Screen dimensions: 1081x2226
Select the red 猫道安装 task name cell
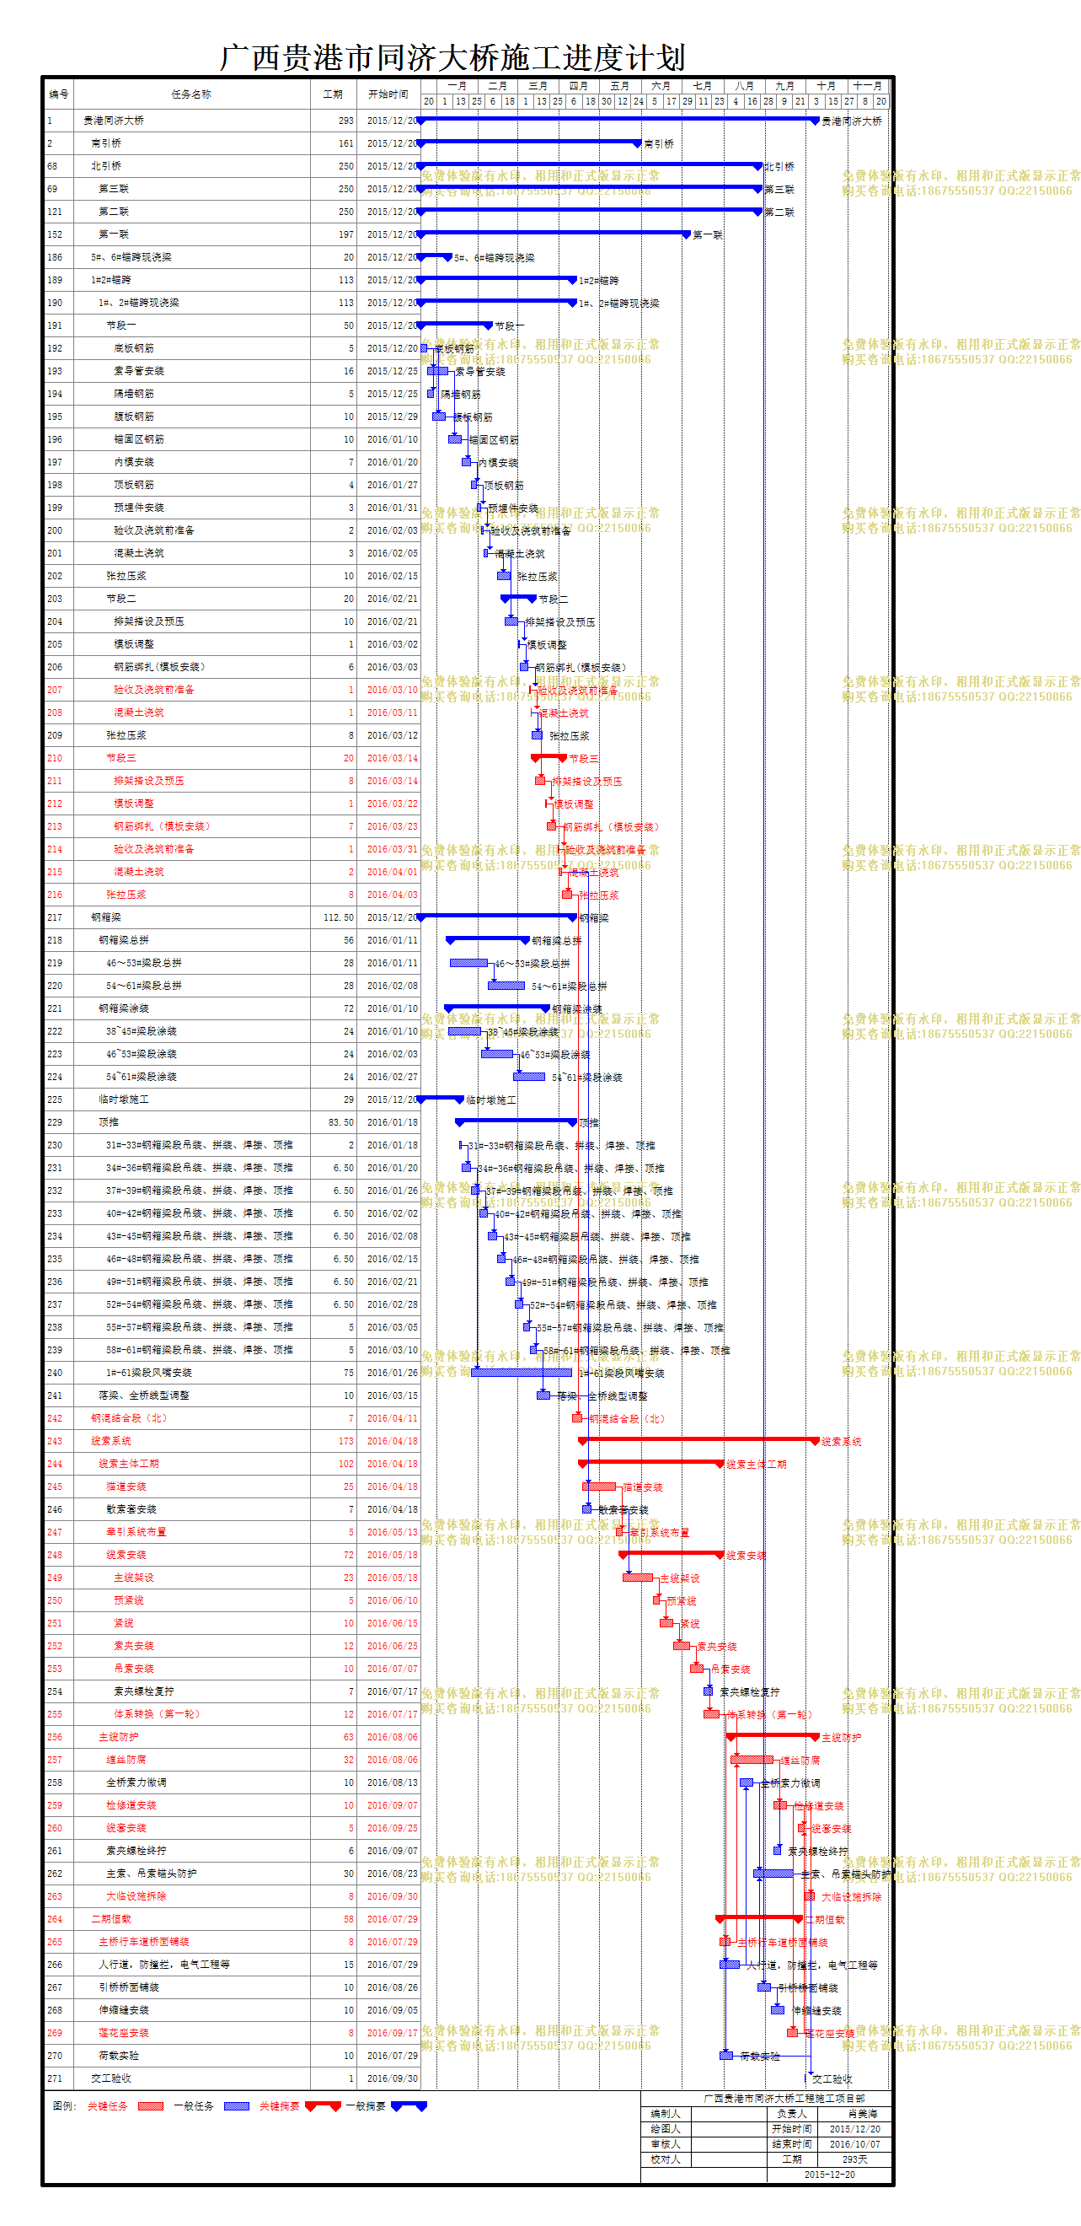(126, 1487)
